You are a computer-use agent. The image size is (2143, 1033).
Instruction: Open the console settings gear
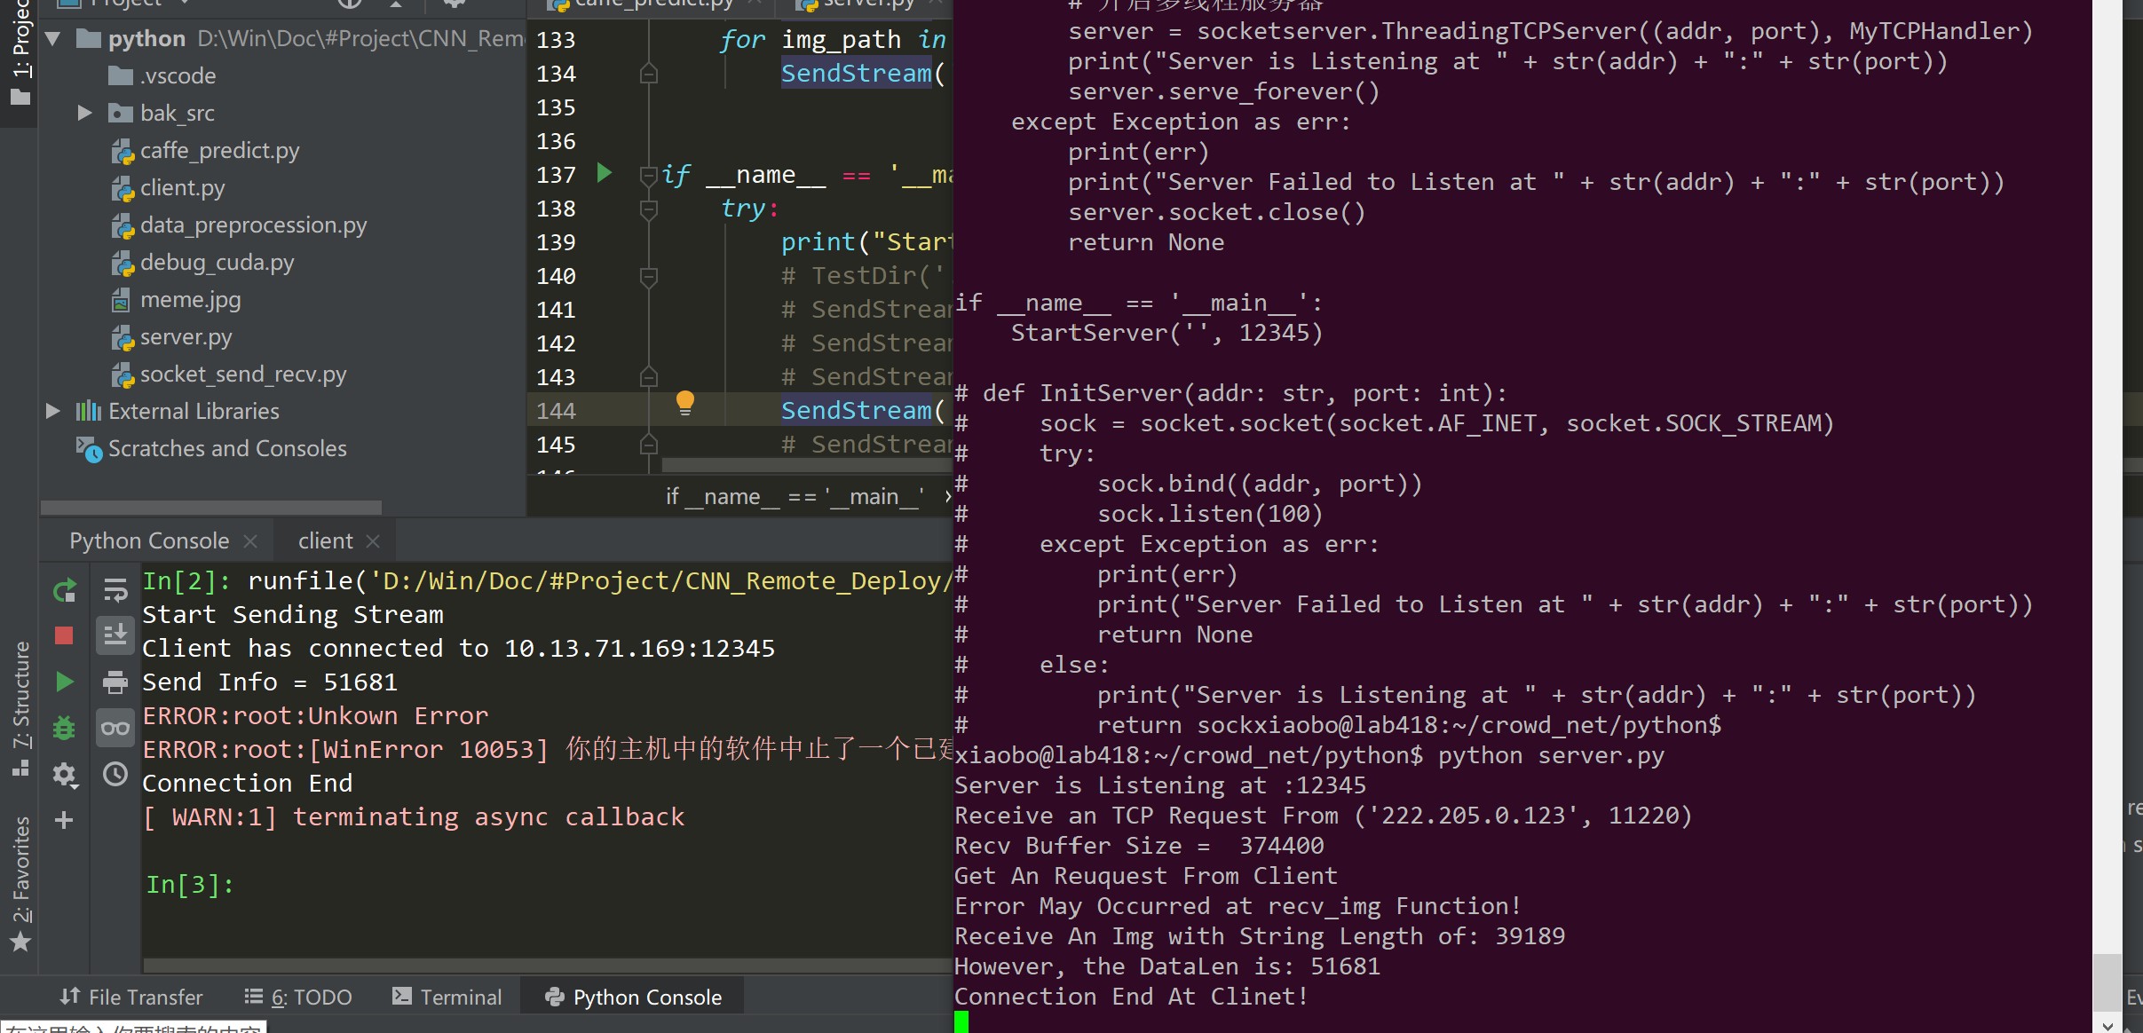click(65, 775)
